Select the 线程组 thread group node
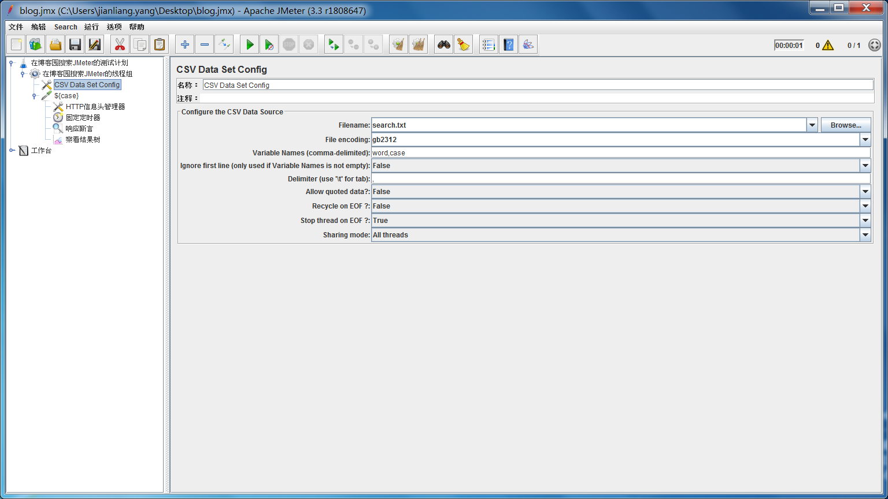The width and height of the screenshot is (888, 499). (x=87, y=74)
